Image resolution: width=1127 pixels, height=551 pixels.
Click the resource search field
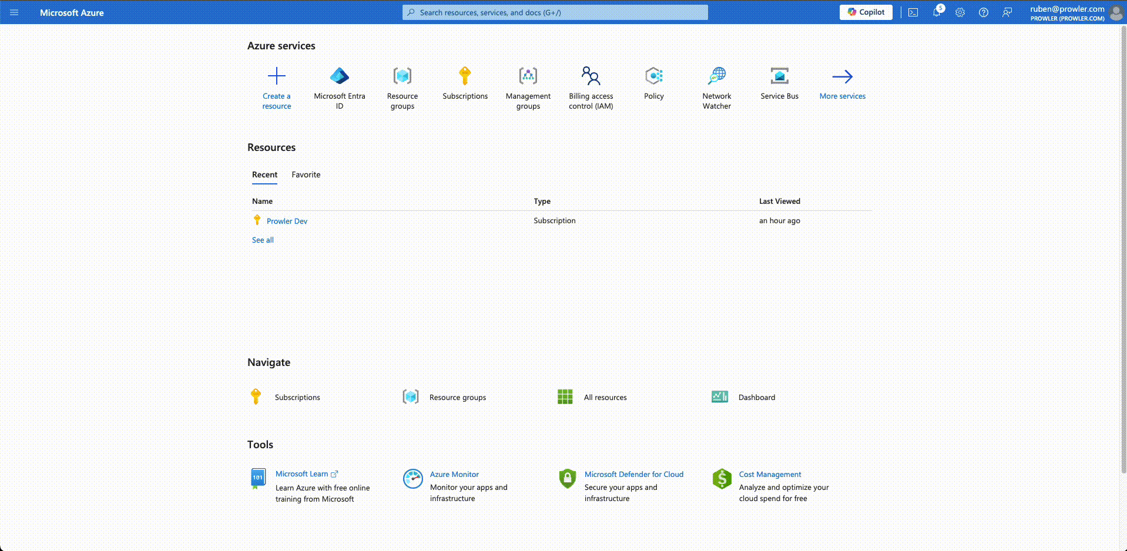coord(554,12)
